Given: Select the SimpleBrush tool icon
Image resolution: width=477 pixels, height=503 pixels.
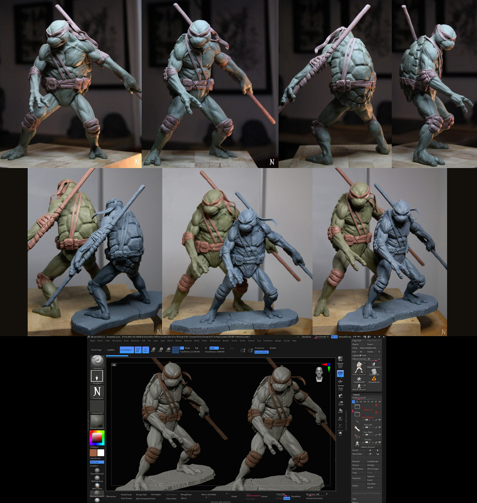Looking at the screenshot, I should coord(374,379).
